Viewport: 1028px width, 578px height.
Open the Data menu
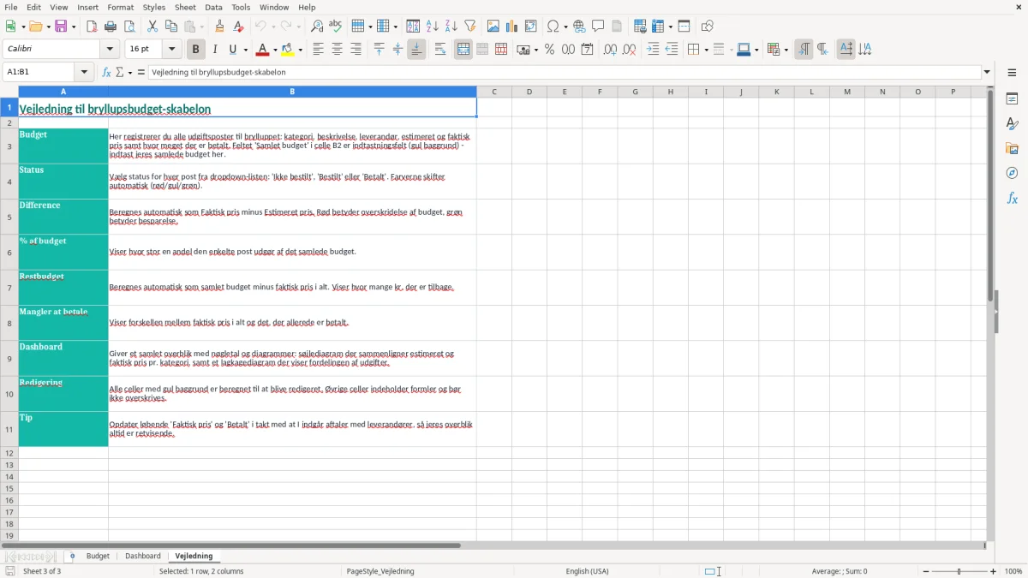pyautogui.click(x=213, y=7)
